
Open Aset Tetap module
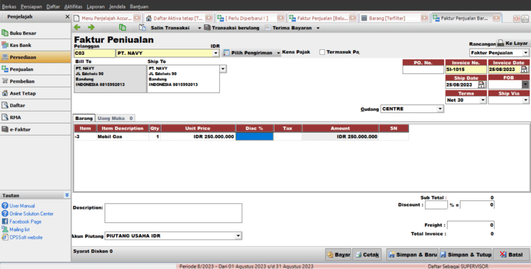pos(36,93)
